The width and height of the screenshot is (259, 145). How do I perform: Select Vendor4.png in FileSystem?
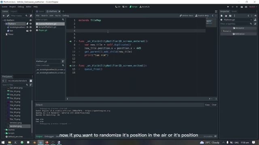point(15,126)
